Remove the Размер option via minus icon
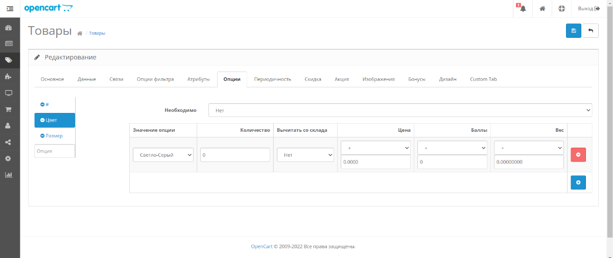Viewport: 613px width, 258px height. pos(42,136)
